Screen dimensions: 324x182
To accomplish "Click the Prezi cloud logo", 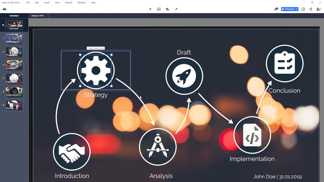I will (4, 9).
